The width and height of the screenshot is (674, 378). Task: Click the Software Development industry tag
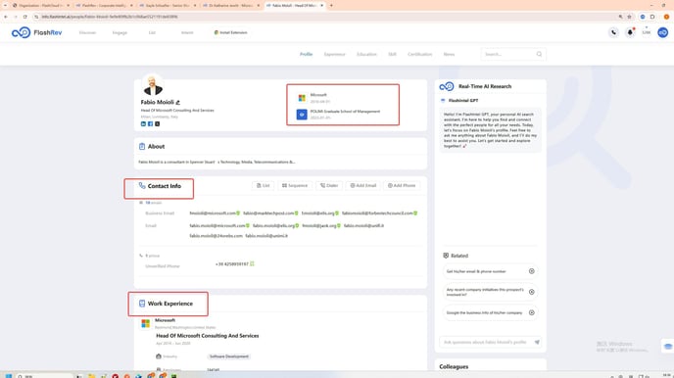point(228,356)
